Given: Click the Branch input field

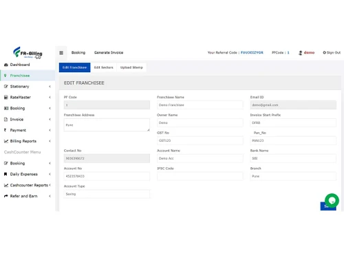Looking at the screenshot, I should [293, 176].
